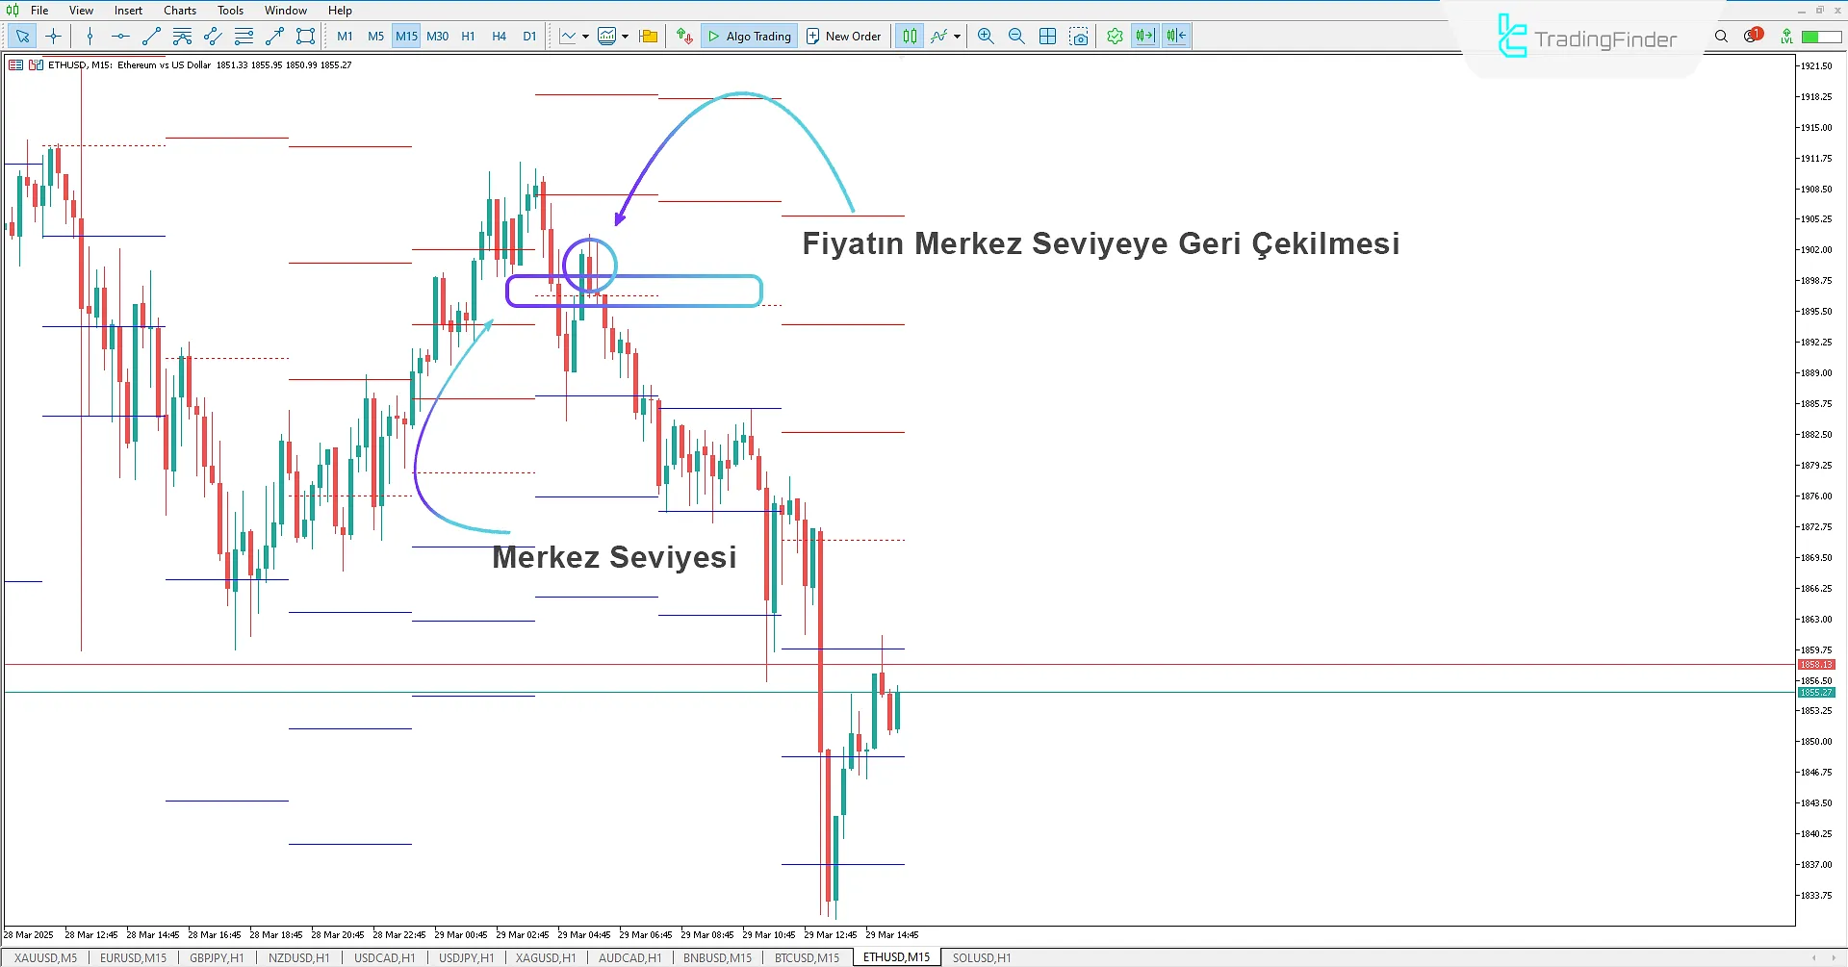Open the Tools menu
The image size is (1848, 967).
(230, 11)
